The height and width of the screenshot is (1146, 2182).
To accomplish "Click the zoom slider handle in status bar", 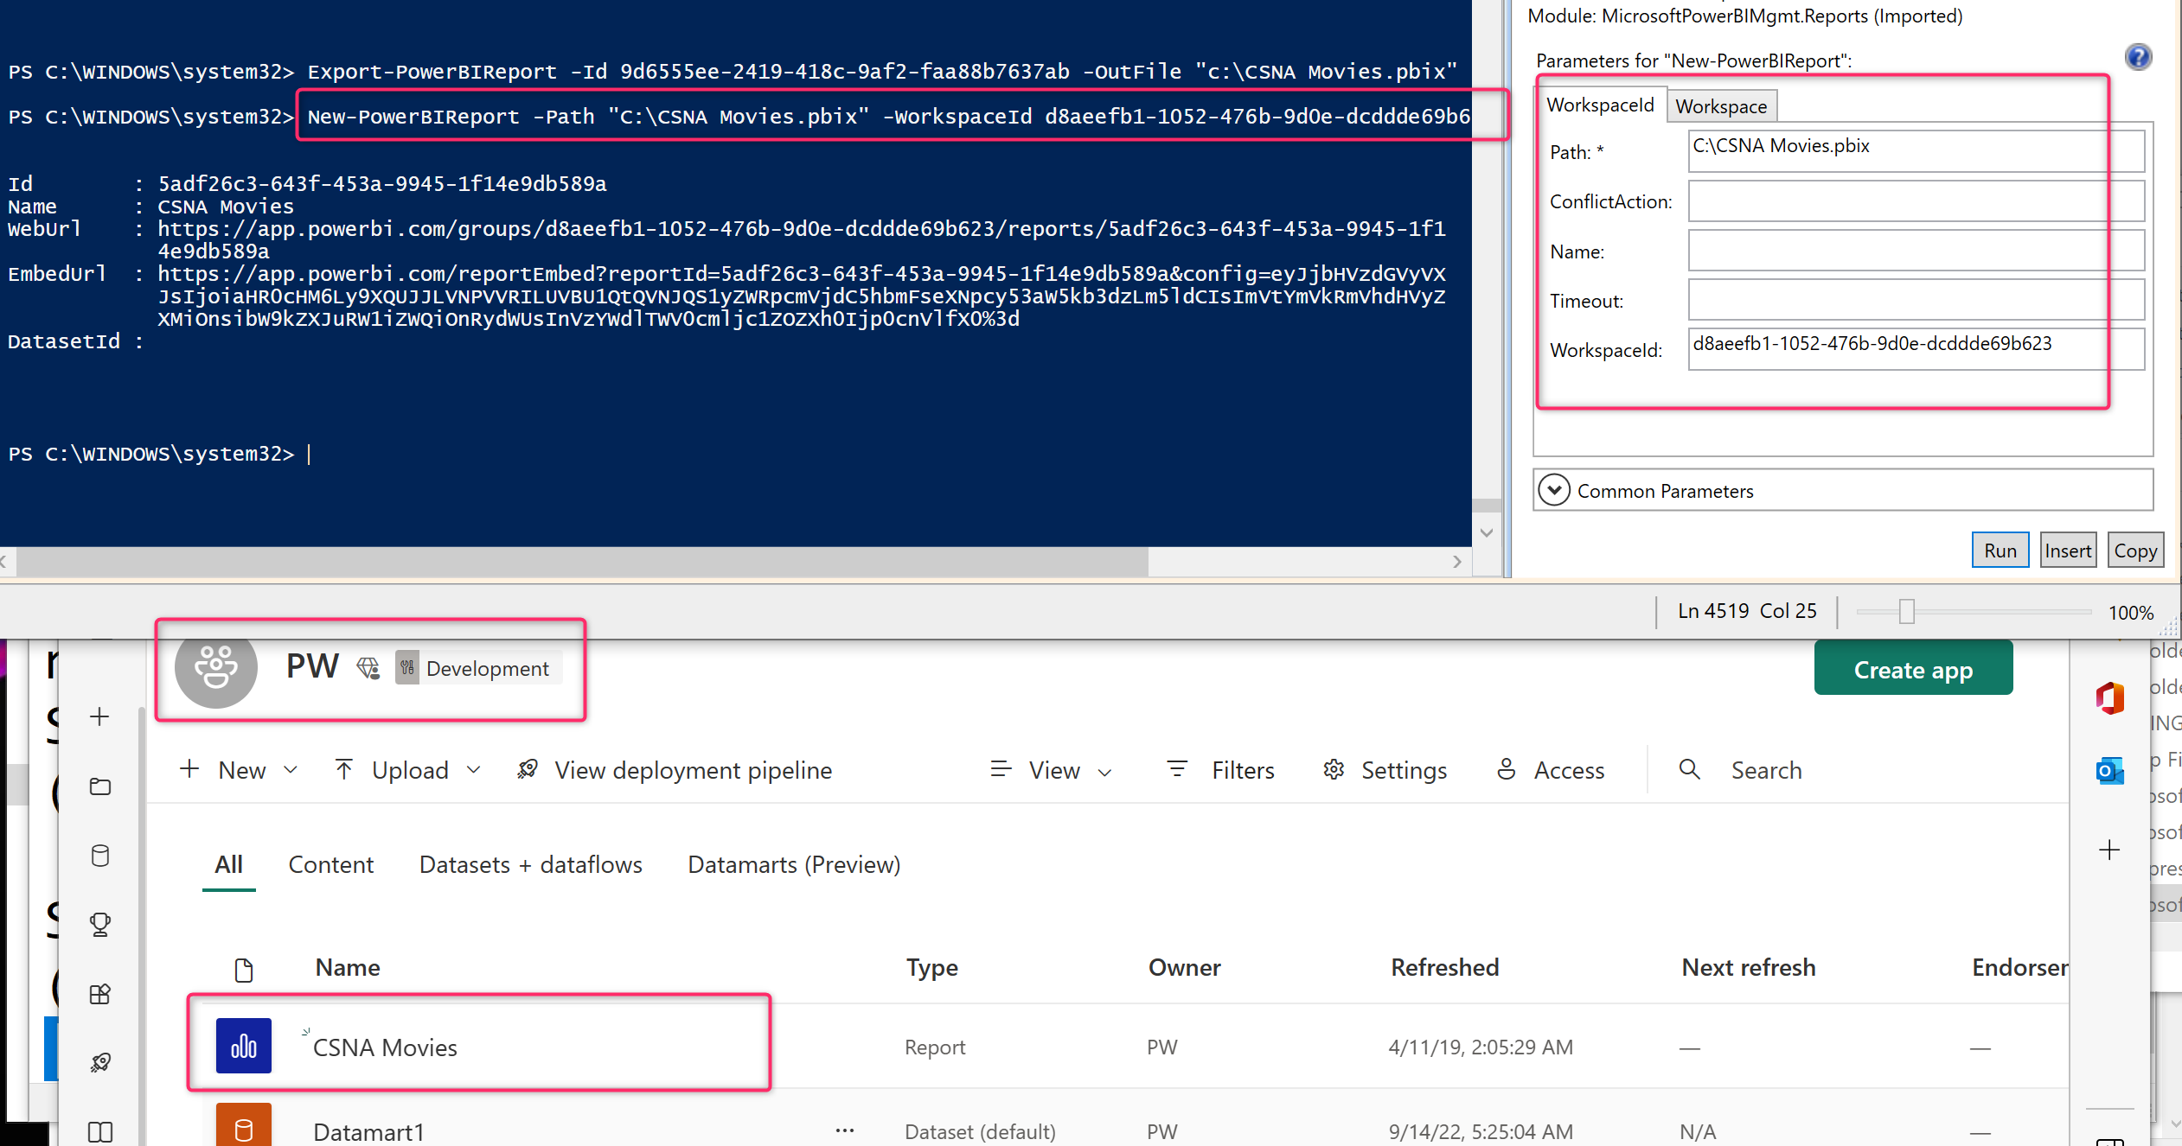I will click(1907, 612).
